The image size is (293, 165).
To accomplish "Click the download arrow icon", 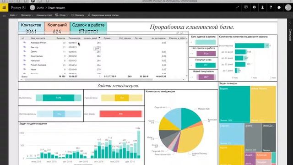I will pyautogui.click(x=262, y=7).
